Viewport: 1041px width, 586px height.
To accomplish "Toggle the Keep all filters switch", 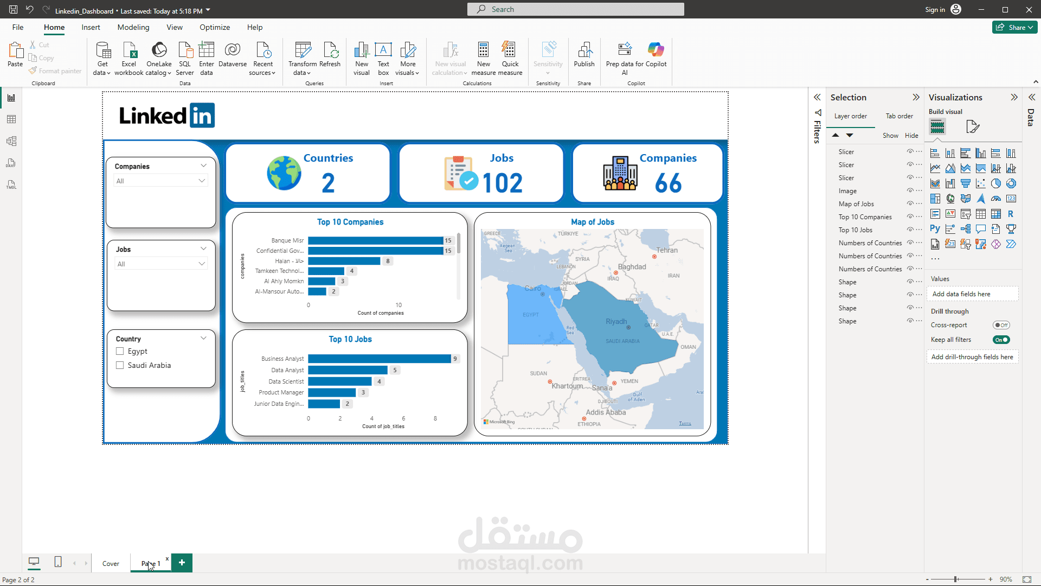I will coord(1001,340).
